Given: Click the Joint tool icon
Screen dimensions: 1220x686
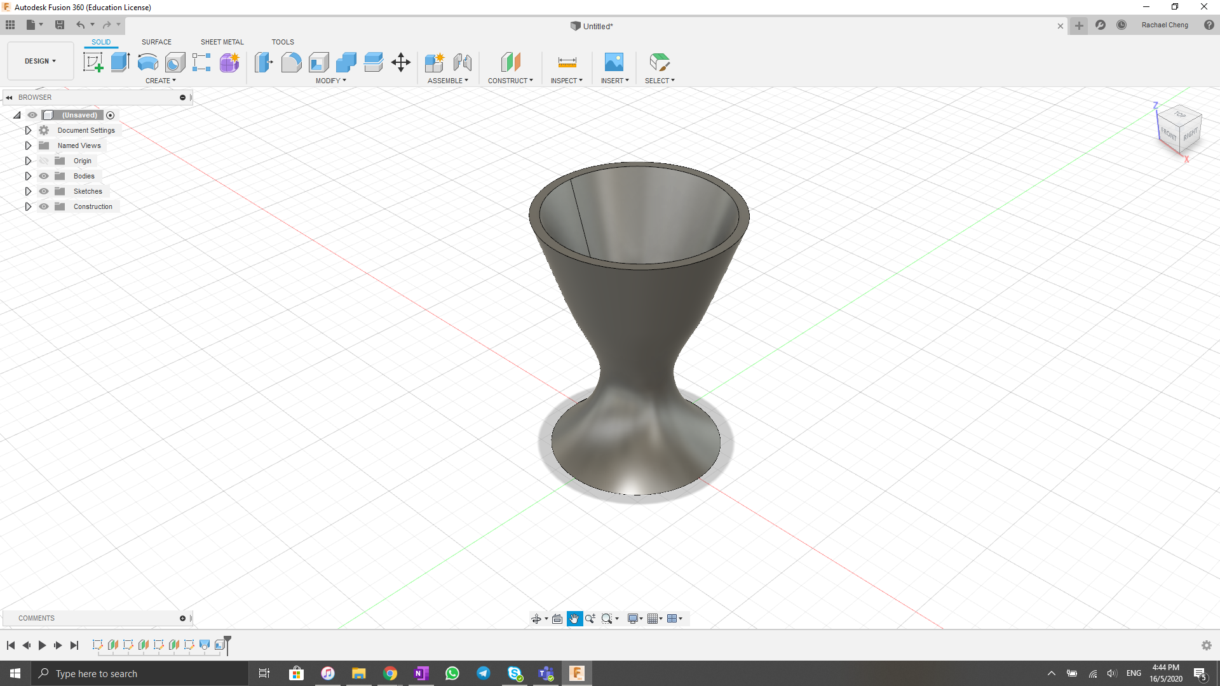Looking at the screenshot, I should point(463,62).
